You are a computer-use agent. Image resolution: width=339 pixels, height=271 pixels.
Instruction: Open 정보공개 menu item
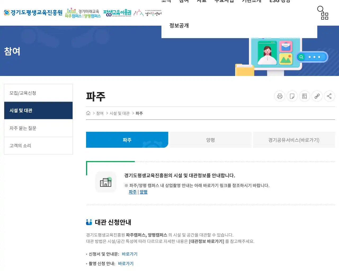click(179, 26)
